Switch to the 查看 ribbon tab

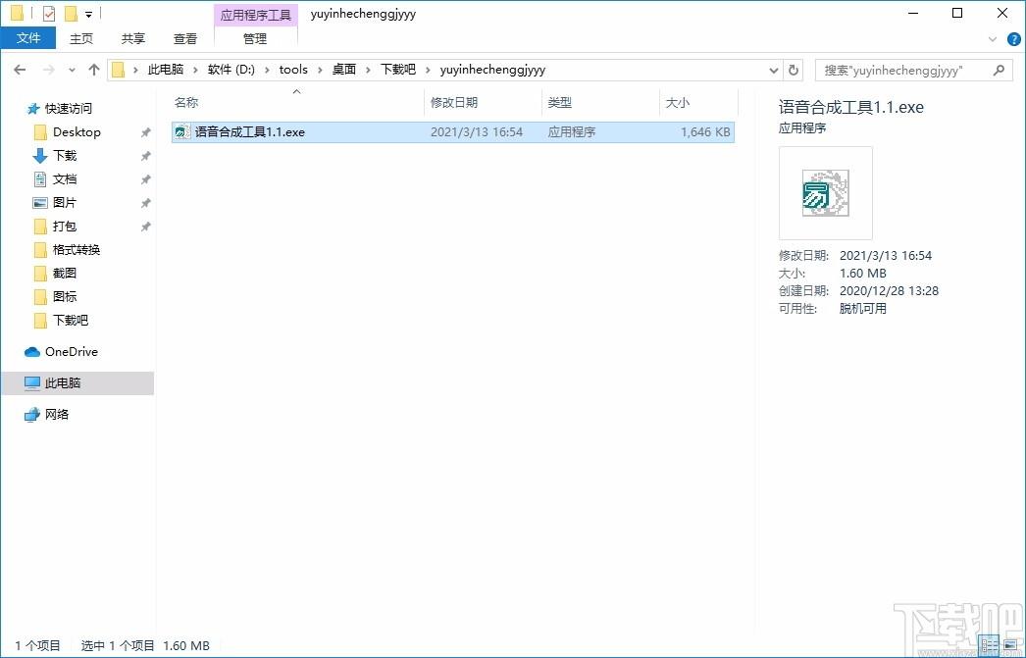point(185,38)
